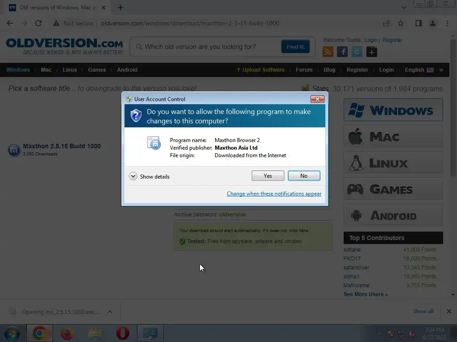Open Chrome profile icon
Screen dimensions: 457x342
coord(433,23)
